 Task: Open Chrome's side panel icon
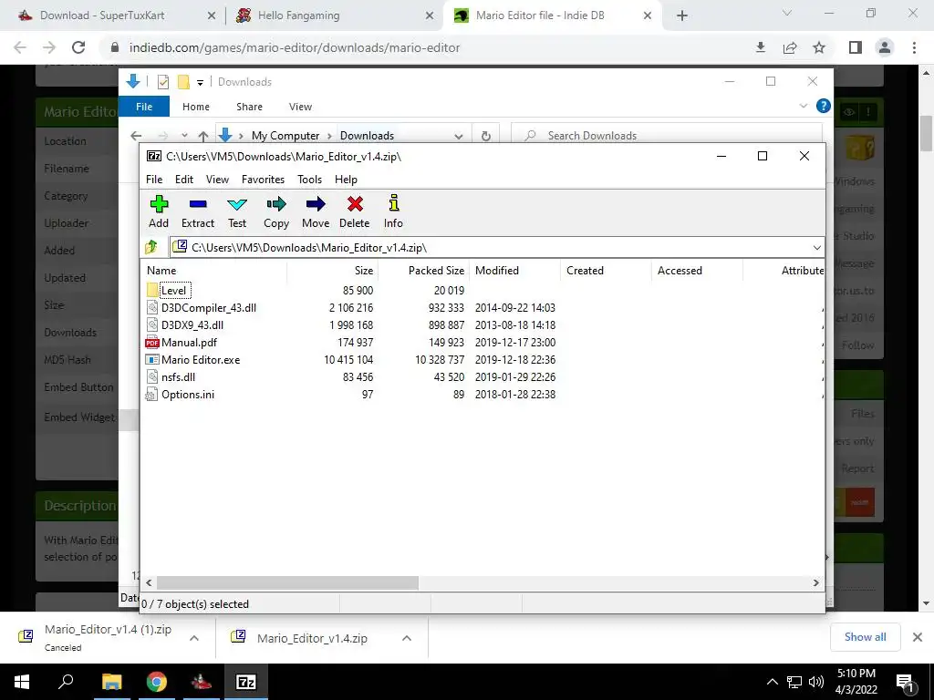pos(856,47)
